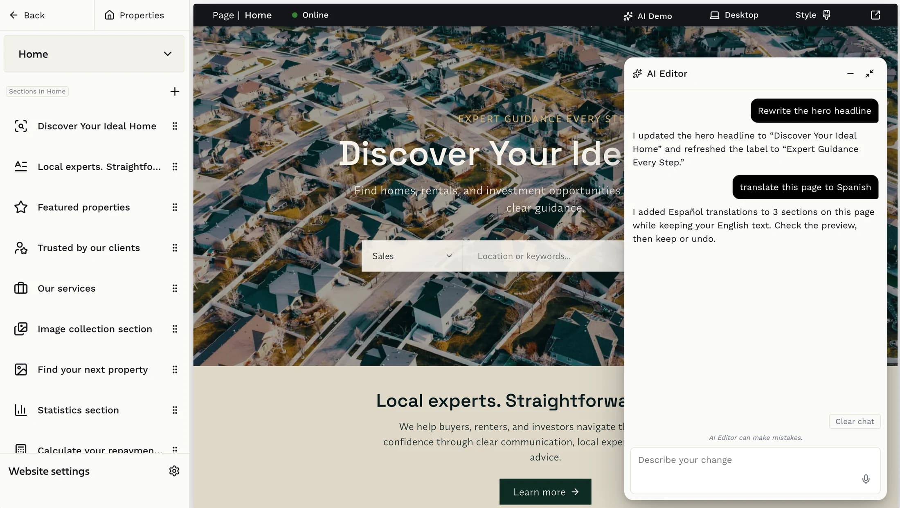
Task: Add a new section with plus icon
Action: click(175, 91)
